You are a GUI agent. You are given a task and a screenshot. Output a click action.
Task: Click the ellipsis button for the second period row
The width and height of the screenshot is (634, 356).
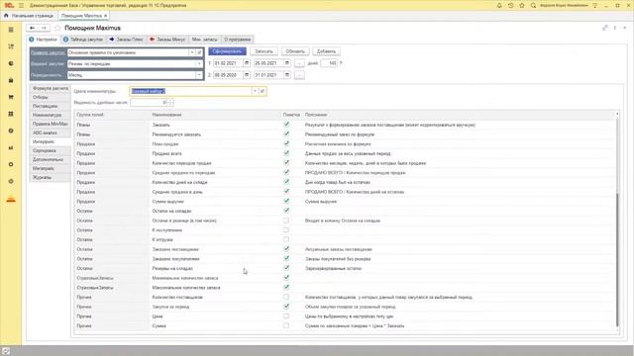[x=299, y=75]
